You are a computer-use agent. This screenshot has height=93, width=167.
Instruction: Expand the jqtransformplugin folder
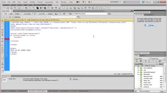click(138, 72)
